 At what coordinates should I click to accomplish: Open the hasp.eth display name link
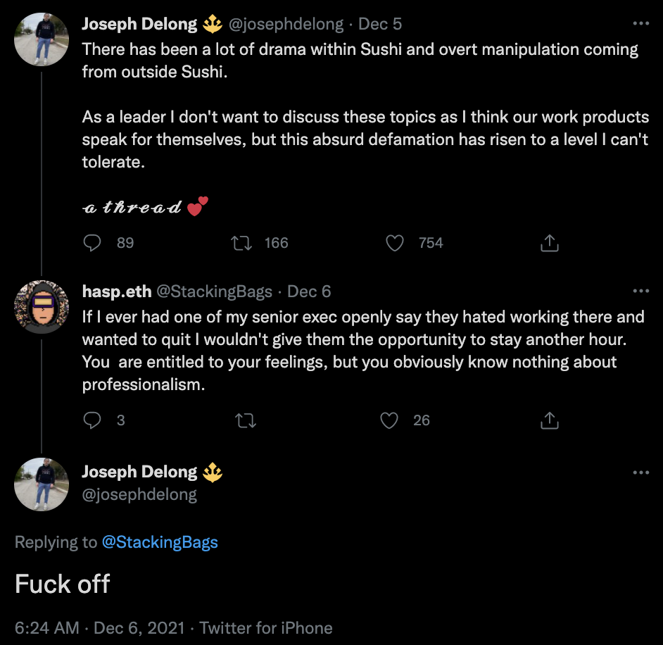[x=117, y=292]
